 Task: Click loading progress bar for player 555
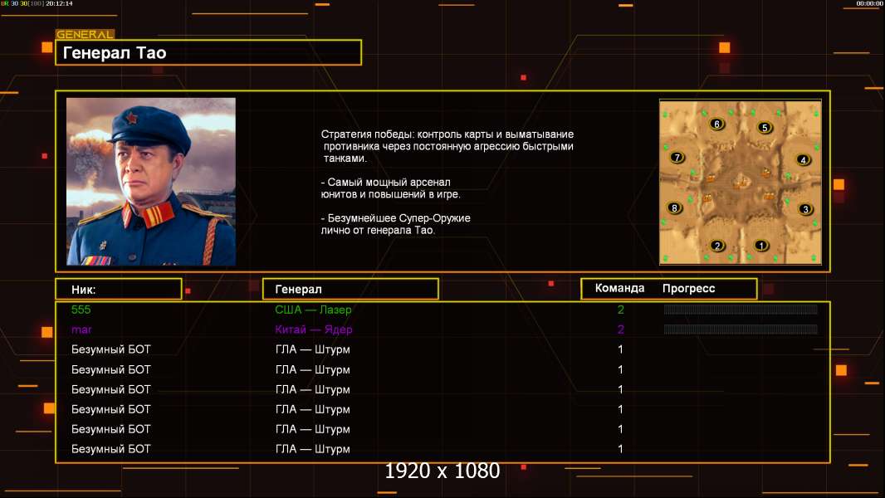(741, 309)
